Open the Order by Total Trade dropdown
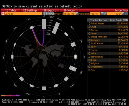 click(70, 14)
